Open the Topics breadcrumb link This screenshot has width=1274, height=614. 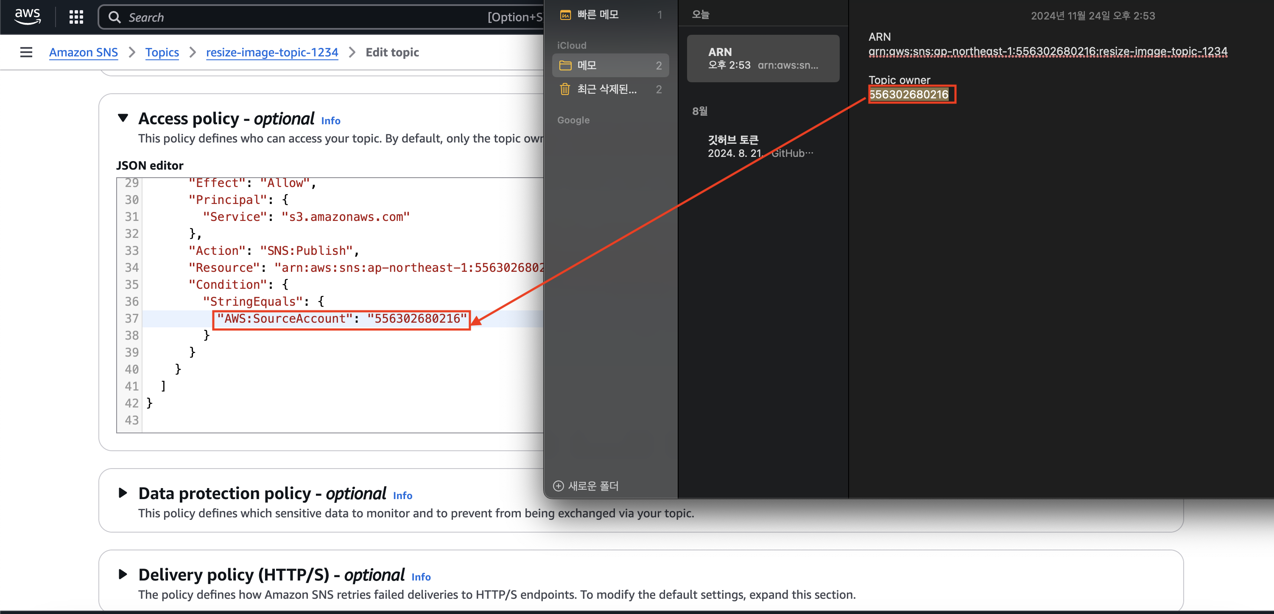[x=162, y=53]
